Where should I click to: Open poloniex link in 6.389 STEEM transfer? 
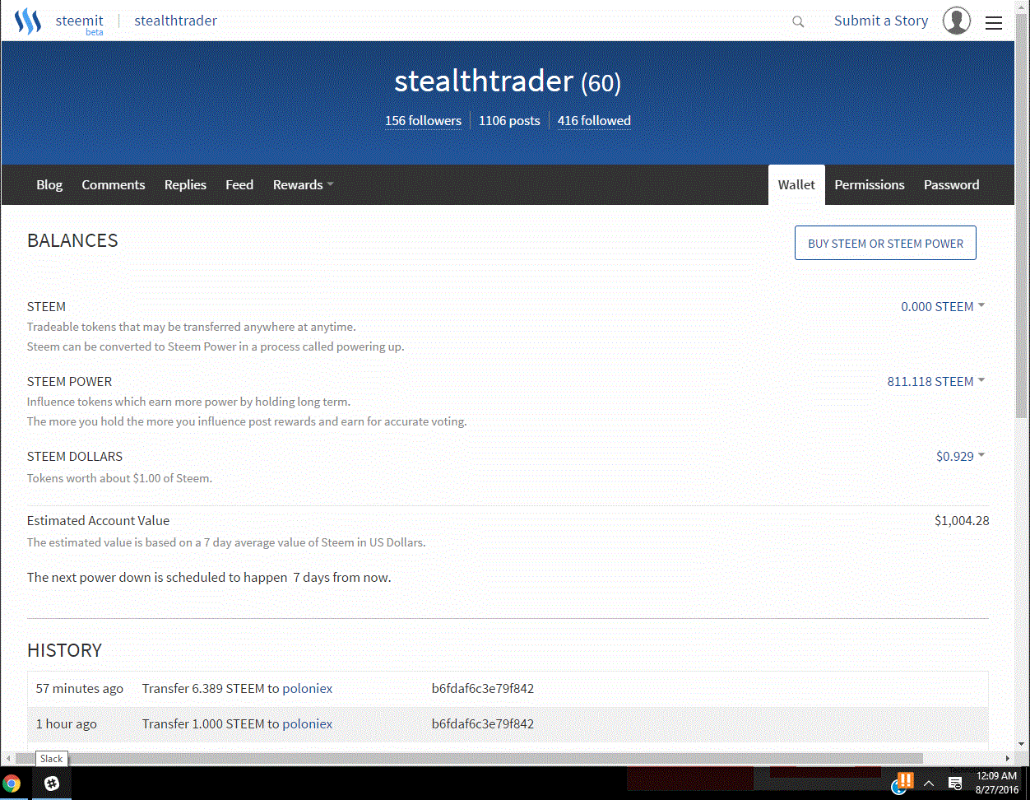click(x=308, y=688)
